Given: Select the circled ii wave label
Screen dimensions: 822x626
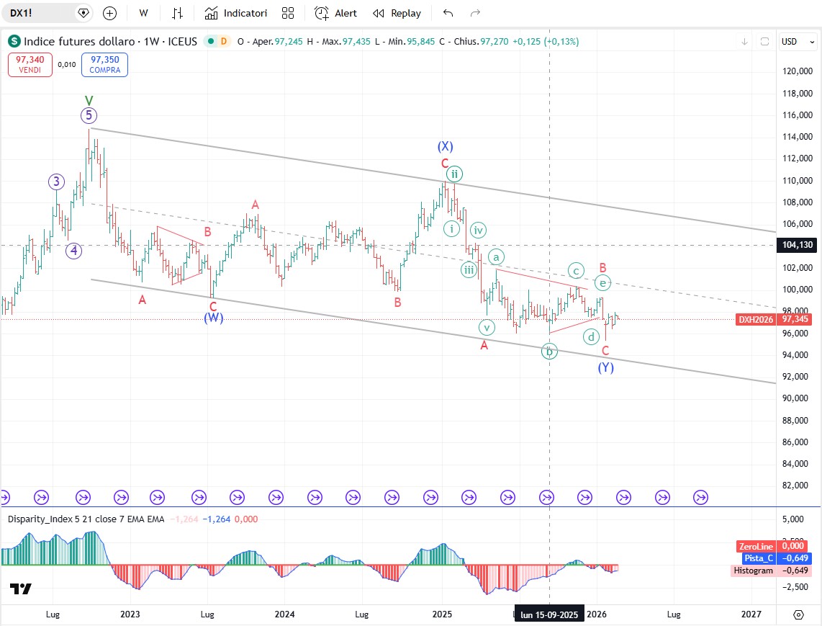Looking at the screenshot, I should (x=454, y=174).
